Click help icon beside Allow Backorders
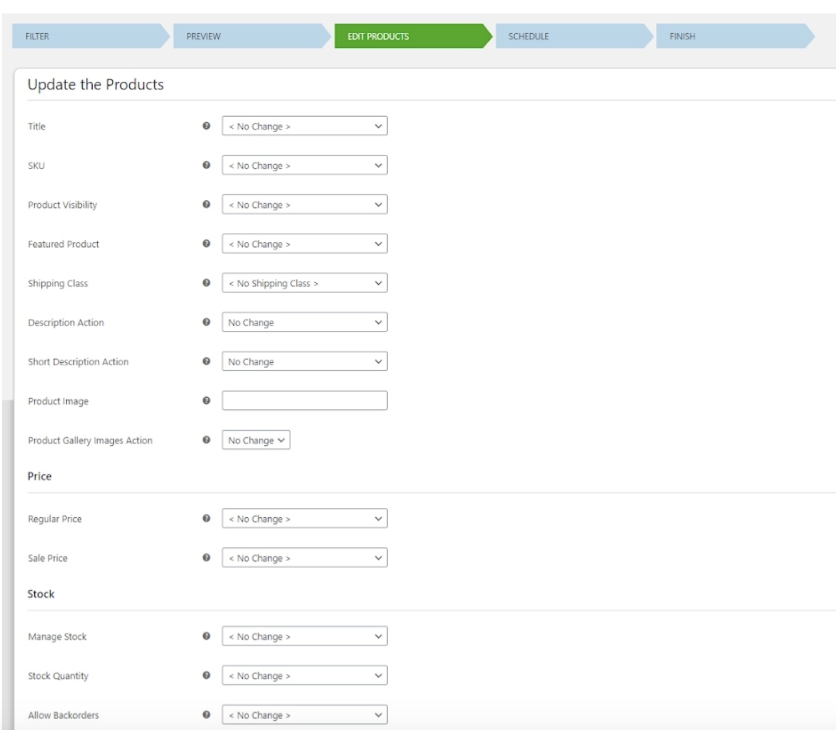The image size is (836, 730). pyautogui.click(x=206, y=714)
